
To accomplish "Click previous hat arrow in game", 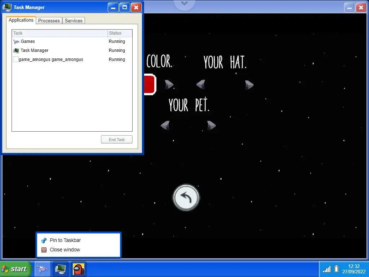I will (201, 84).
